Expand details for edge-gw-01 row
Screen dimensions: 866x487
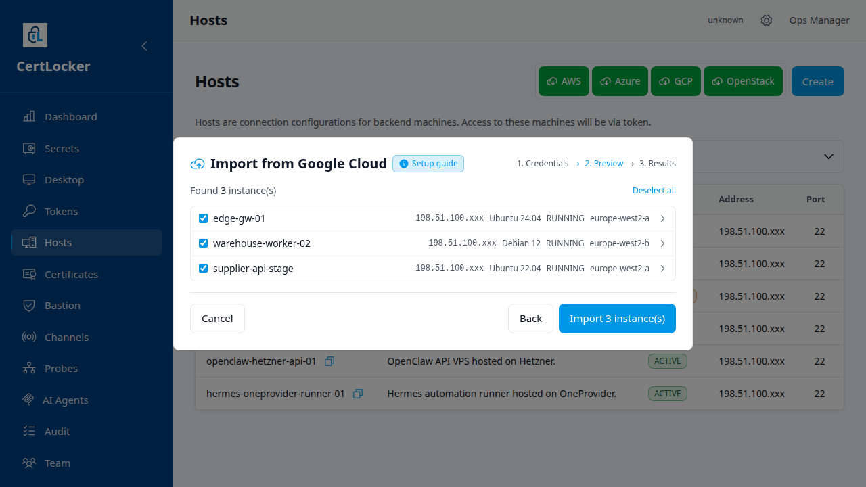662,218
